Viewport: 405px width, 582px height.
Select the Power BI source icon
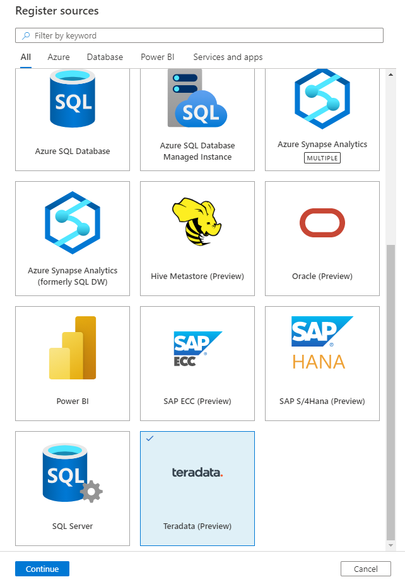[72, 348]
